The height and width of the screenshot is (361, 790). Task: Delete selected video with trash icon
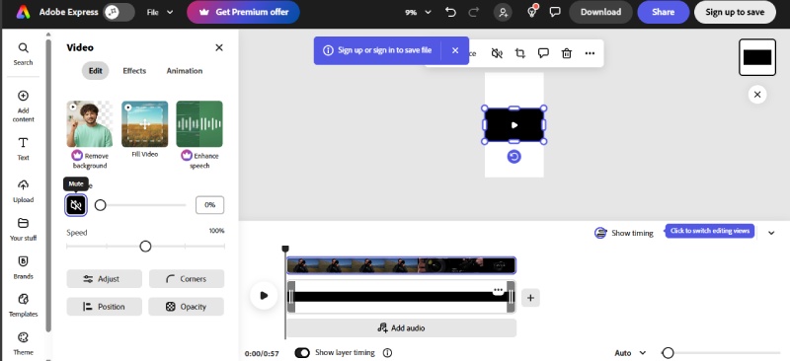click(x=567, y=53)
